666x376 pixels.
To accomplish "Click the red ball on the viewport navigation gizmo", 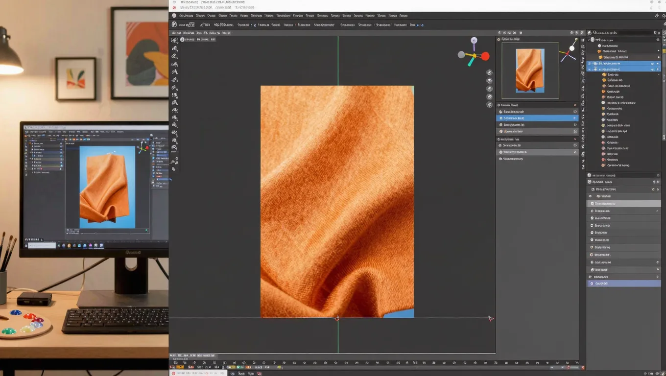I will (485, 56).
